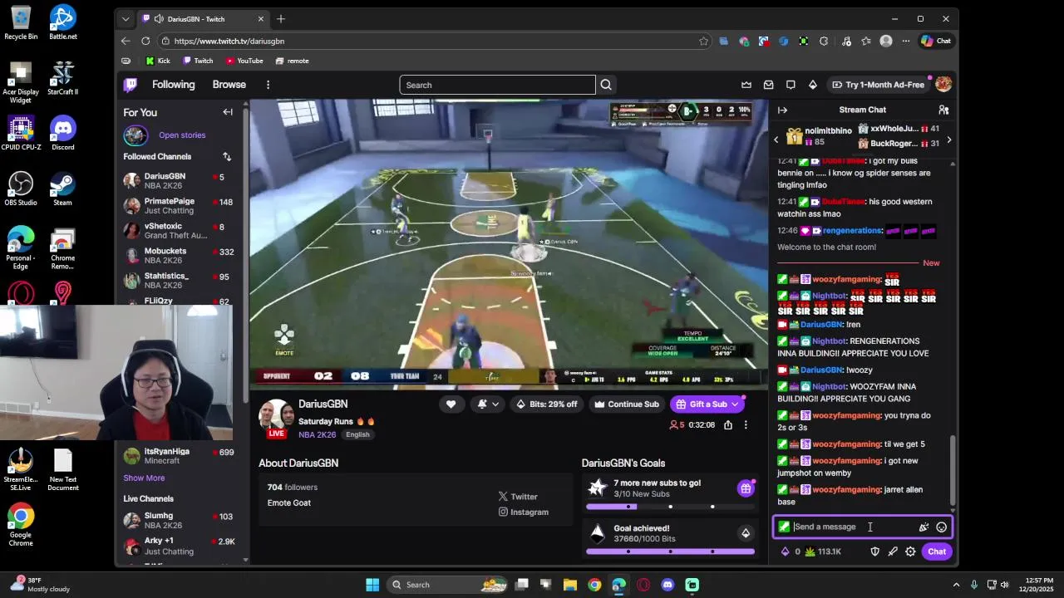Open the community users icon in Stream Chat

pos(943,110)
